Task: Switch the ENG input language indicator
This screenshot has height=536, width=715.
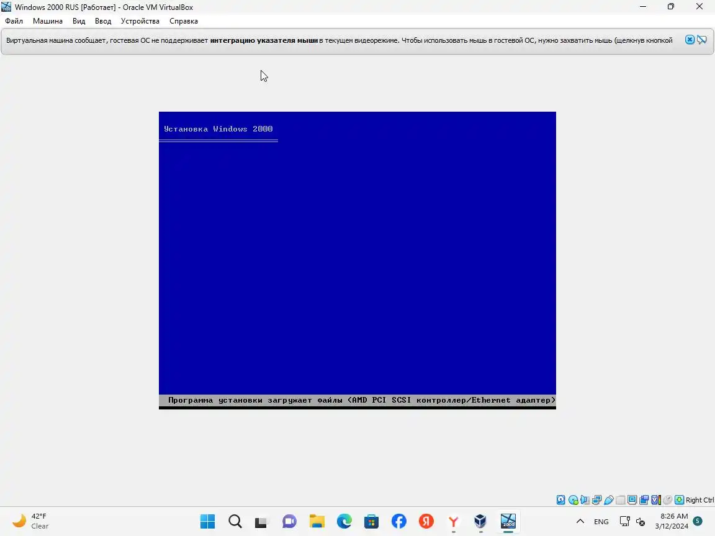Action: click(x=601, y=521)
